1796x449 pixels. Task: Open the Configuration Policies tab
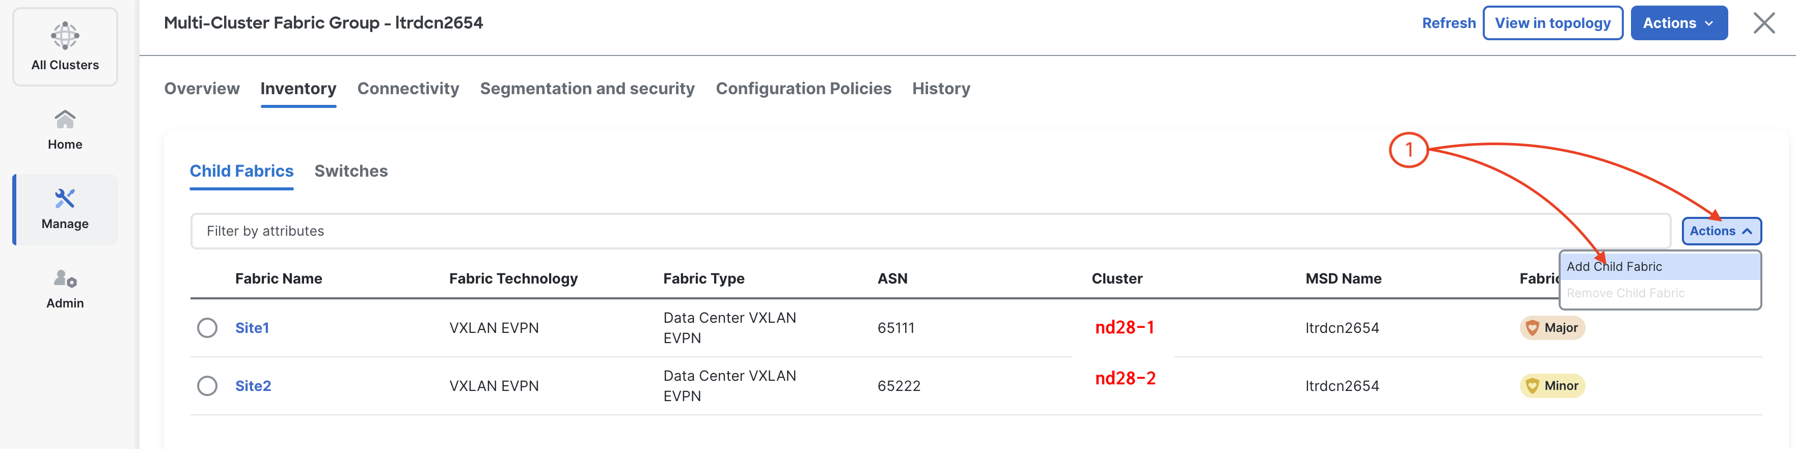coord(803,89)
